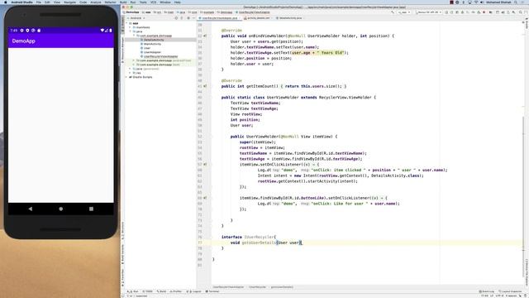Screen dimensions: 529x298
Task: Expand the manifests folder
Action: [131, 27]
